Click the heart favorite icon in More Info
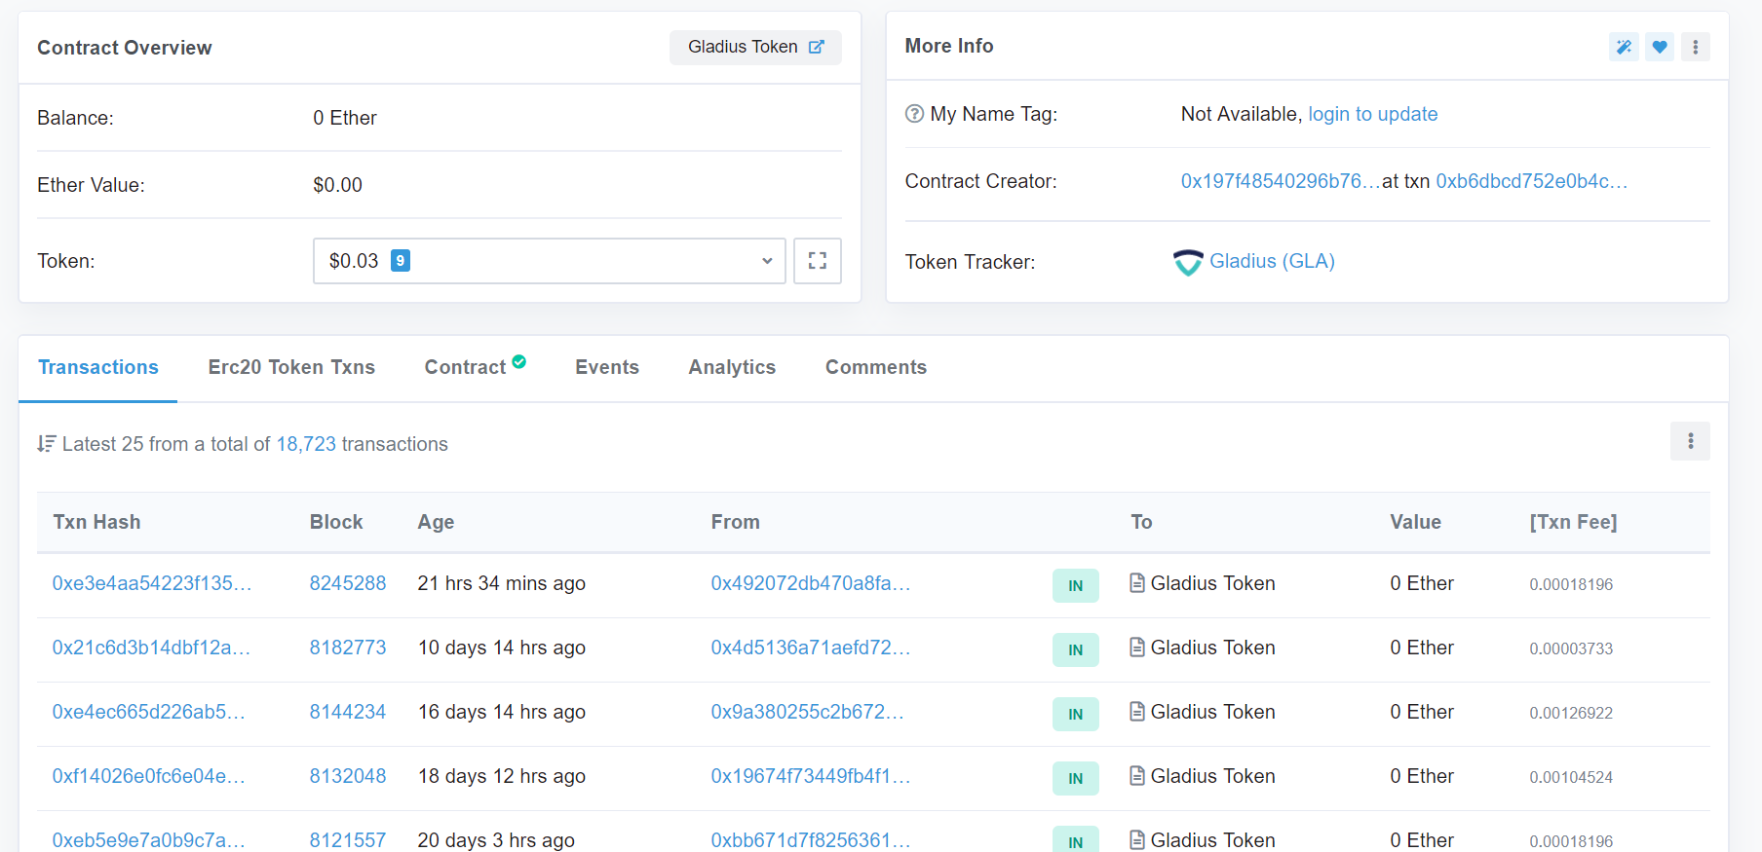Screen dimensions: 1762x852 (1660, 47)
